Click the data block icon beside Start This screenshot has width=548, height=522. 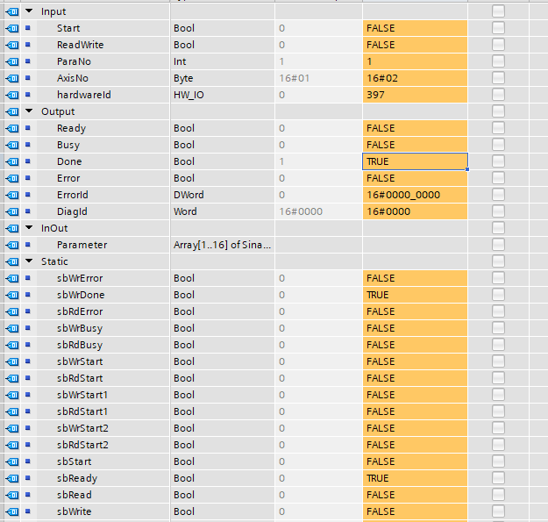click(13, 28)
